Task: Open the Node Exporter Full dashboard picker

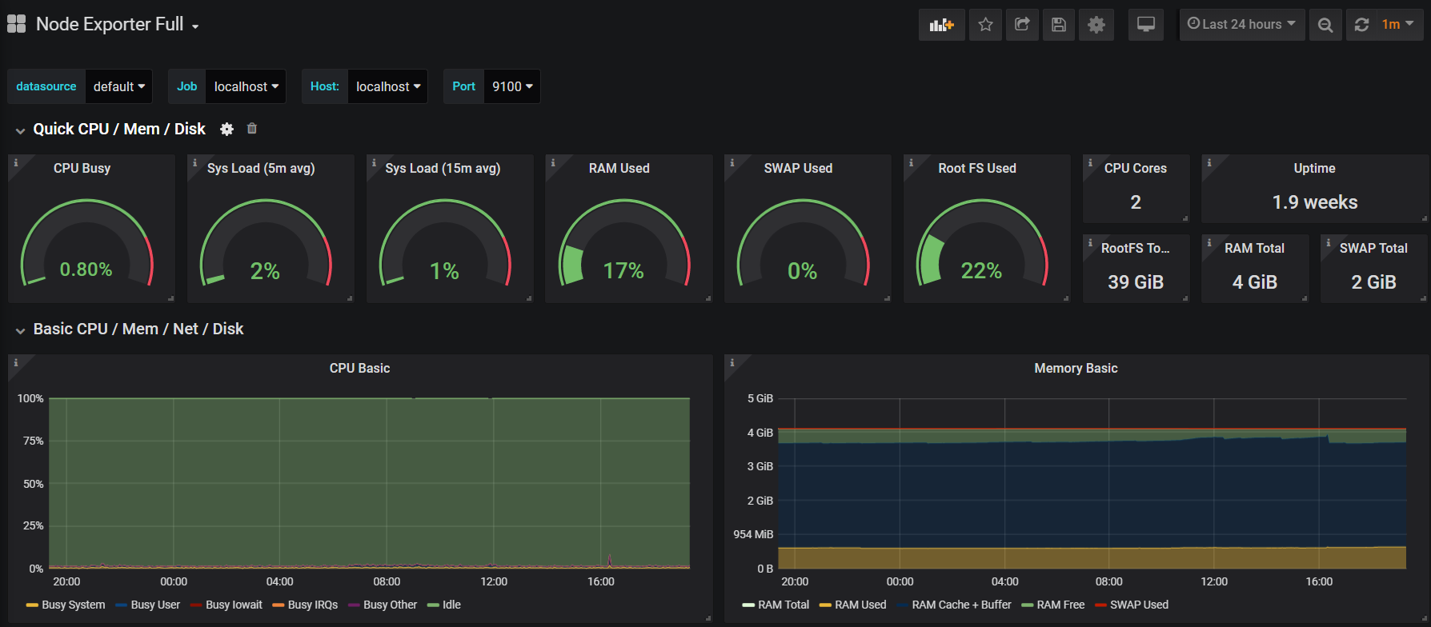Action: pyautogui.click(x=118, y=25)
